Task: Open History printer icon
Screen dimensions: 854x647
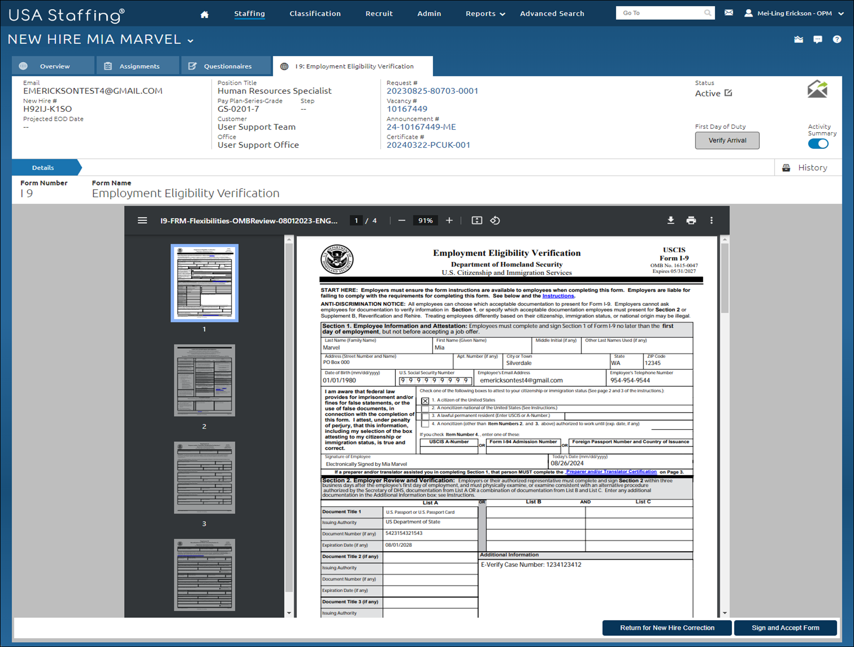Action: point(786,168)
